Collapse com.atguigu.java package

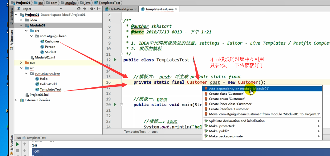(26, 74)
